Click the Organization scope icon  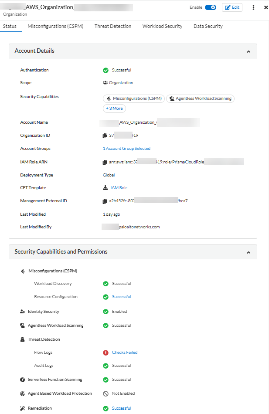pos(105,83)
